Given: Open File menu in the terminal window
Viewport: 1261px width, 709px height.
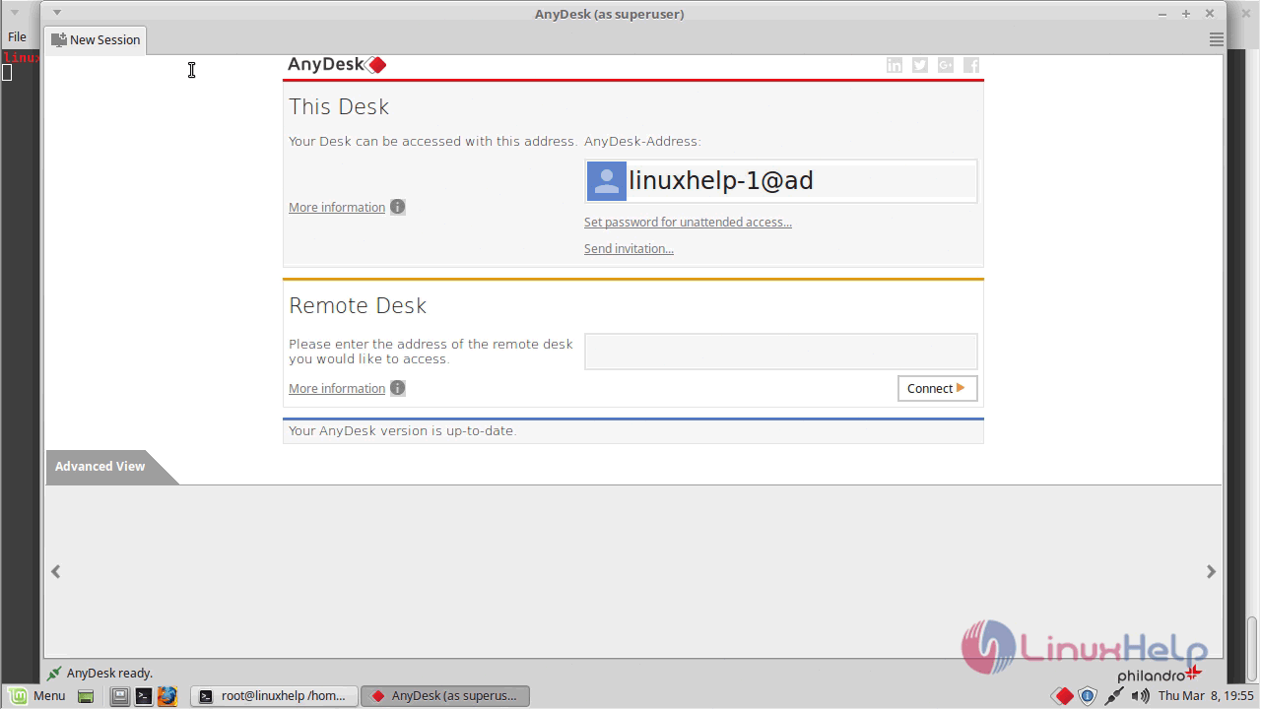Looking at the screenshot, I should click(x=17, y=36).
